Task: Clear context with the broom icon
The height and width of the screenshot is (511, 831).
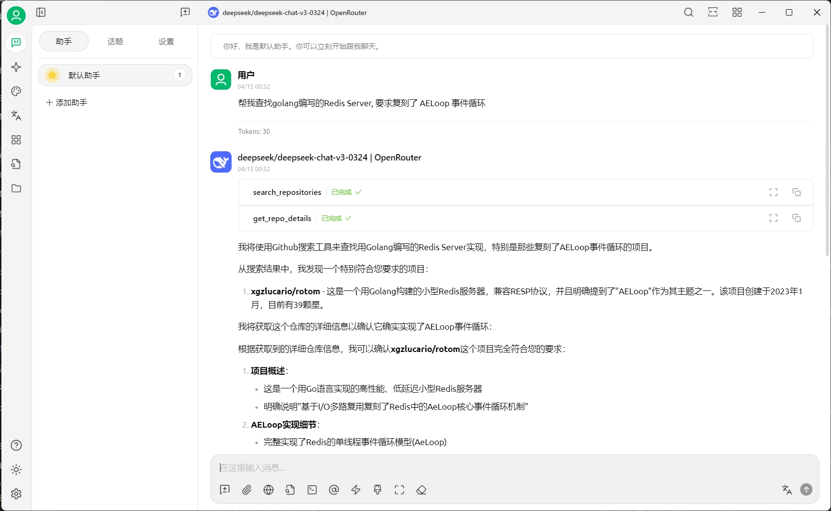Action: pyautogui.click(x=377, y=490)
